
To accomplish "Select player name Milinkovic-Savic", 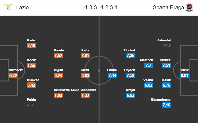I will [x=66, y=90].
